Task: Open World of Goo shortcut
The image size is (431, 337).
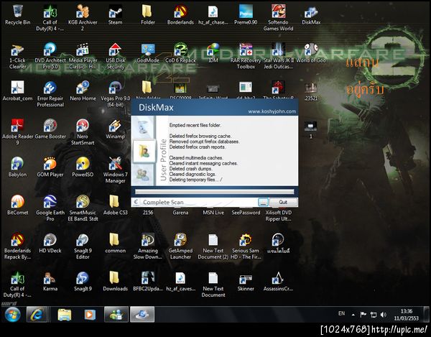Action: tap(311, 53)
